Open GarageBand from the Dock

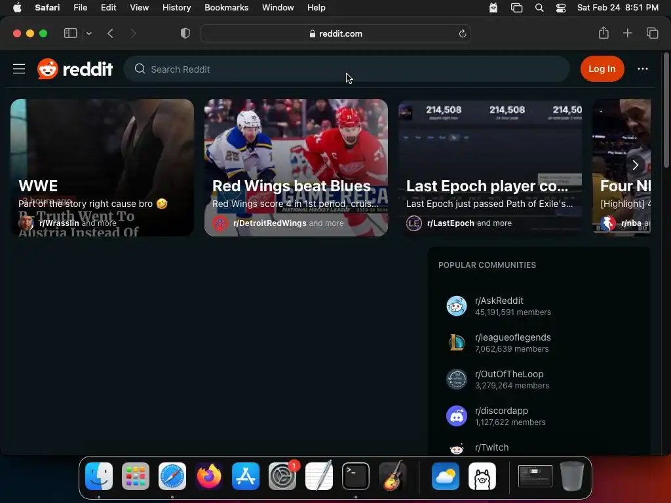393,476
